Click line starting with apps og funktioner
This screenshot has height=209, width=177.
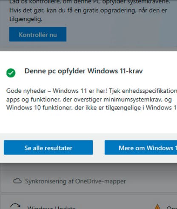89,99
